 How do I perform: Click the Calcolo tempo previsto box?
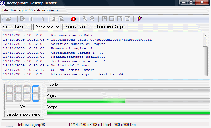[23, 114]
